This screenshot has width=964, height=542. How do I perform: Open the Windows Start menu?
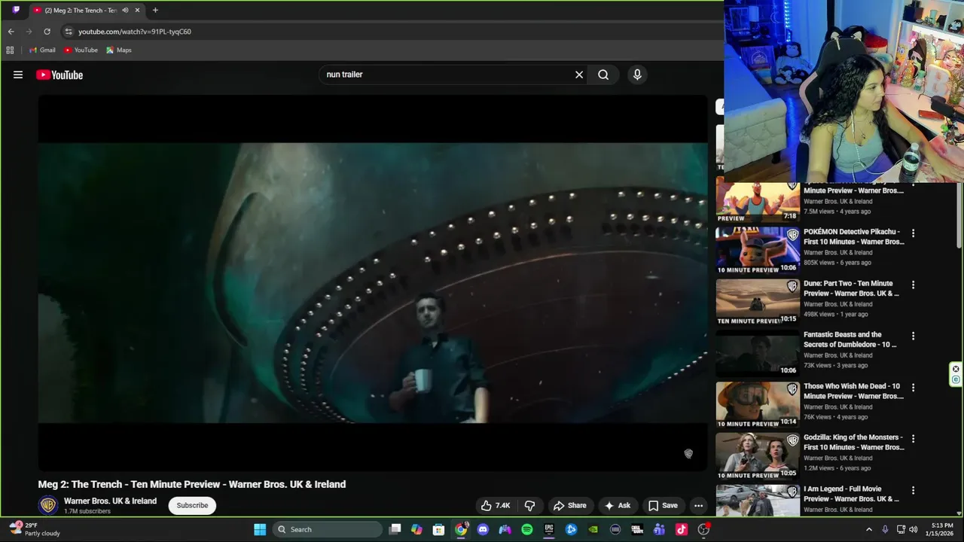260,529
